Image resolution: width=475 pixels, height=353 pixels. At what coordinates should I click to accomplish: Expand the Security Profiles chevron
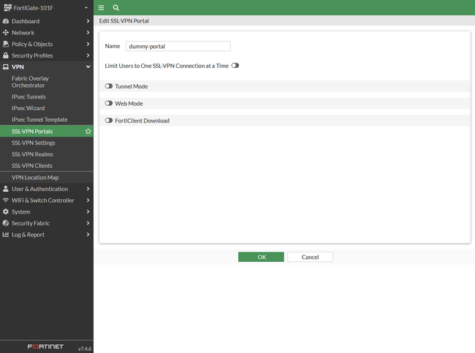coord(88,55)
